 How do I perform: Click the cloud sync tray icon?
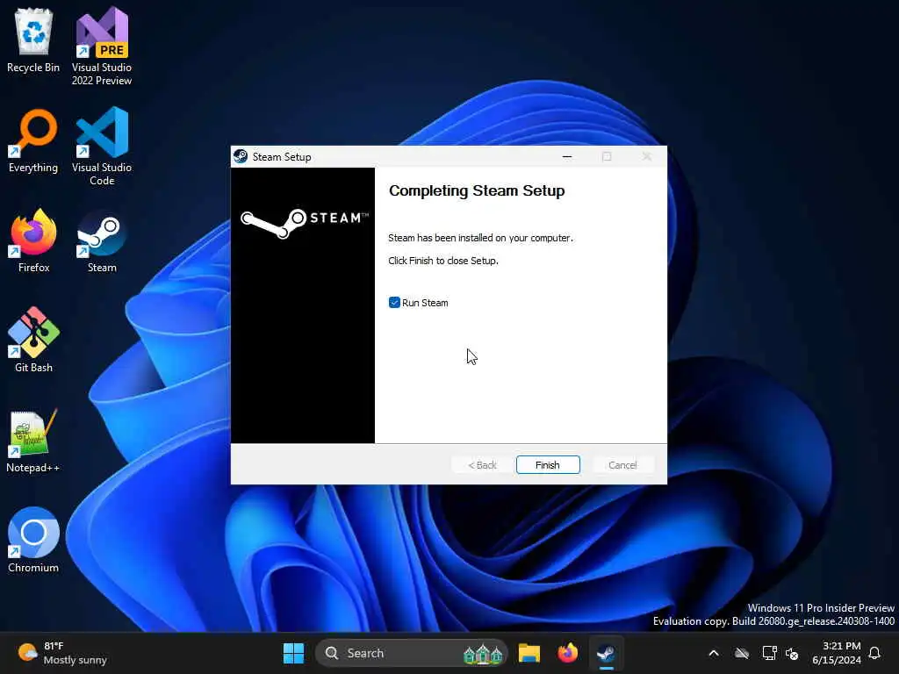tap(742, 653)
